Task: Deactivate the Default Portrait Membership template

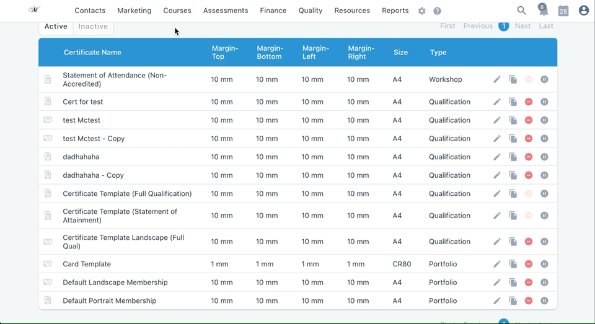Action: point(544,301)
